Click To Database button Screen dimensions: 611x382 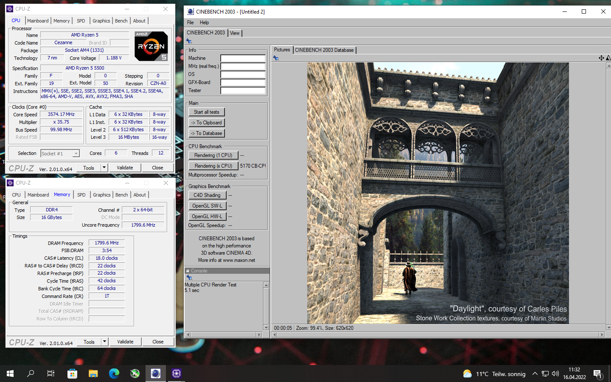pyautogui.click(x=207, y=133)
